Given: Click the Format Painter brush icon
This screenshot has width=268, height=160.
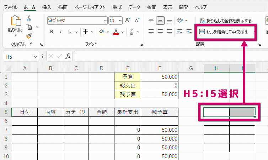Looking at the screenshot, I should coord(29,35).
